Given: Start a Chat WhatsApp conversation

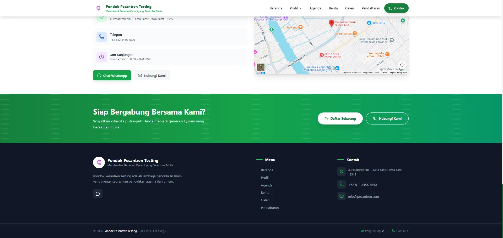Looking at the screenshot, I should 112,76.
